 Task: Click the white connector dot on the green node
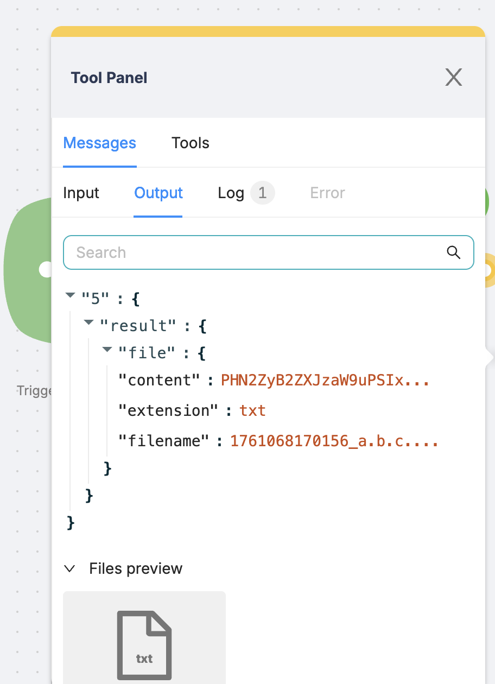46,269
